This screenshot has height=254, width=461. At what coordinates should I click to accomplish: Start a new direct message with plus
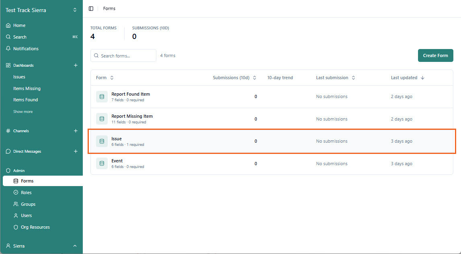click(x=76, y=152)
